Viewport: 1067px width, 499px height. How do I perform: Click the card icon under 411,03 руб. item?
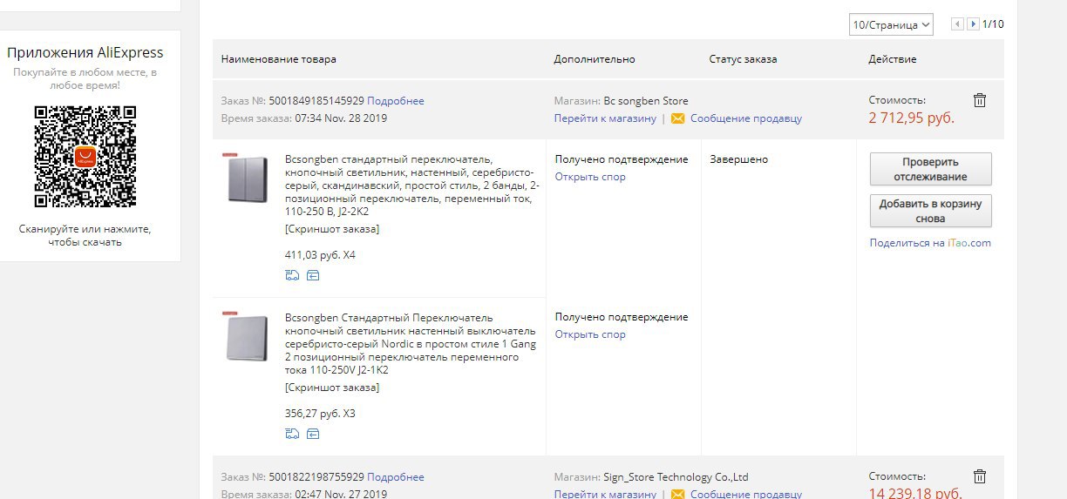click(313, 275)
